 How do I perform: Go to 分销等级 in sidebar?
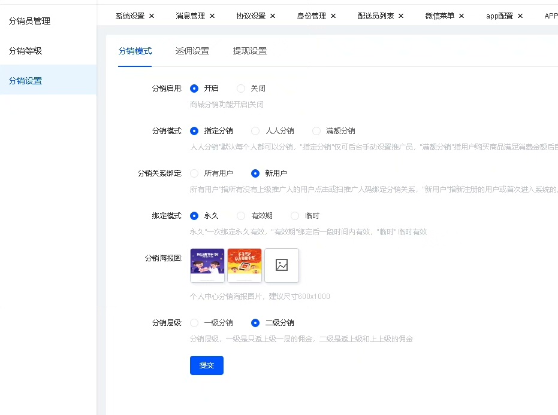26,51
